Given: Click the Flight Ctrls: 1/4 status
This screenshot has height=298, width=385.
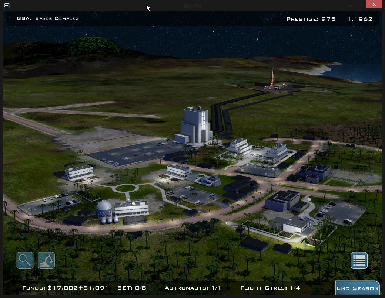Looking at the screenshot, I should [x=270, y=288].
